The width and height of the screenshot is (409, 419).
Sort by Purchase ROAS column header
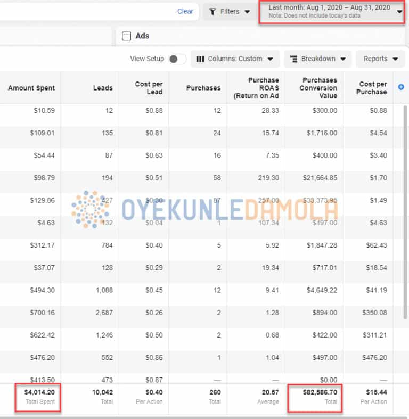(x=256, y=88)
